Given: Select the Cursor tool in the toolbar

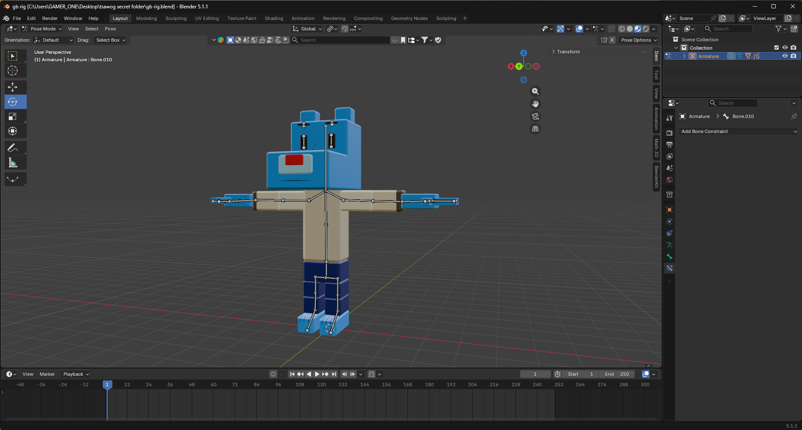Looking at the screenshot, I should [x=13, y=70].
